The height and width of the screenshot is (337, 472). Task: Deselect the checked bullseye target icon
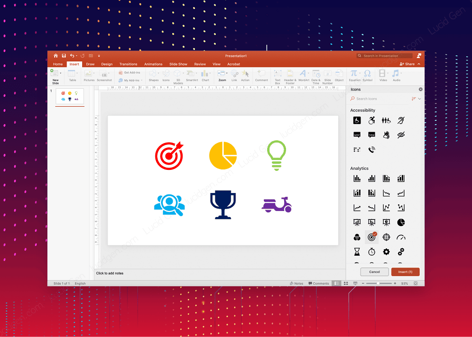point(372,237)
